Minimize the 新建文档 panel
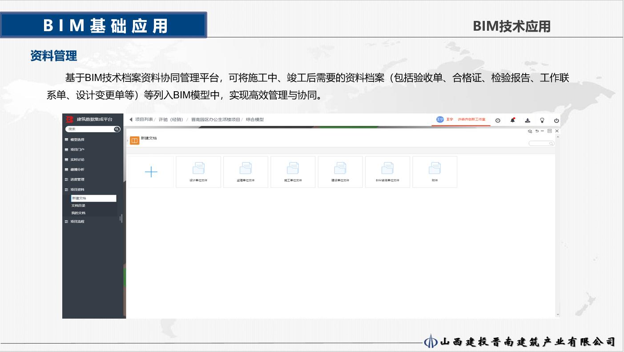The width and height of the screenshot is (624, 352). [x=543, y=131]
